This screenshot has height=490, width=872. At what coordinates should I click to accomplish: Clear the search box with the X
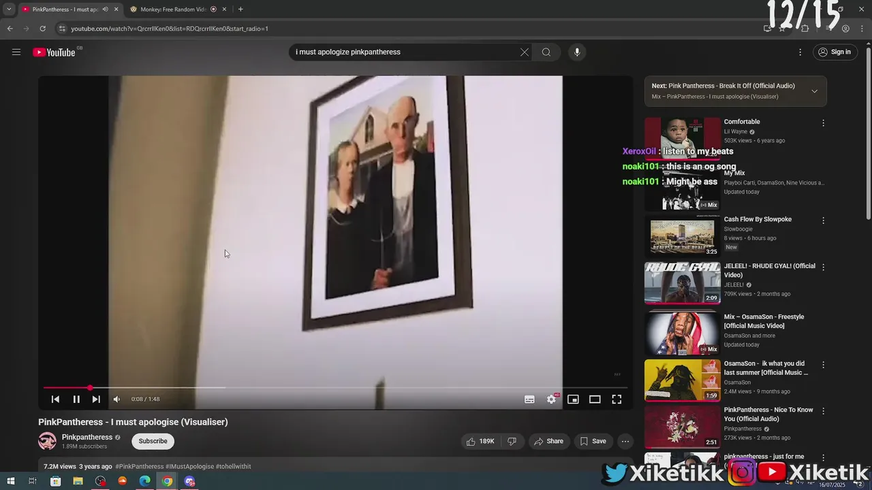coord(525,52)
